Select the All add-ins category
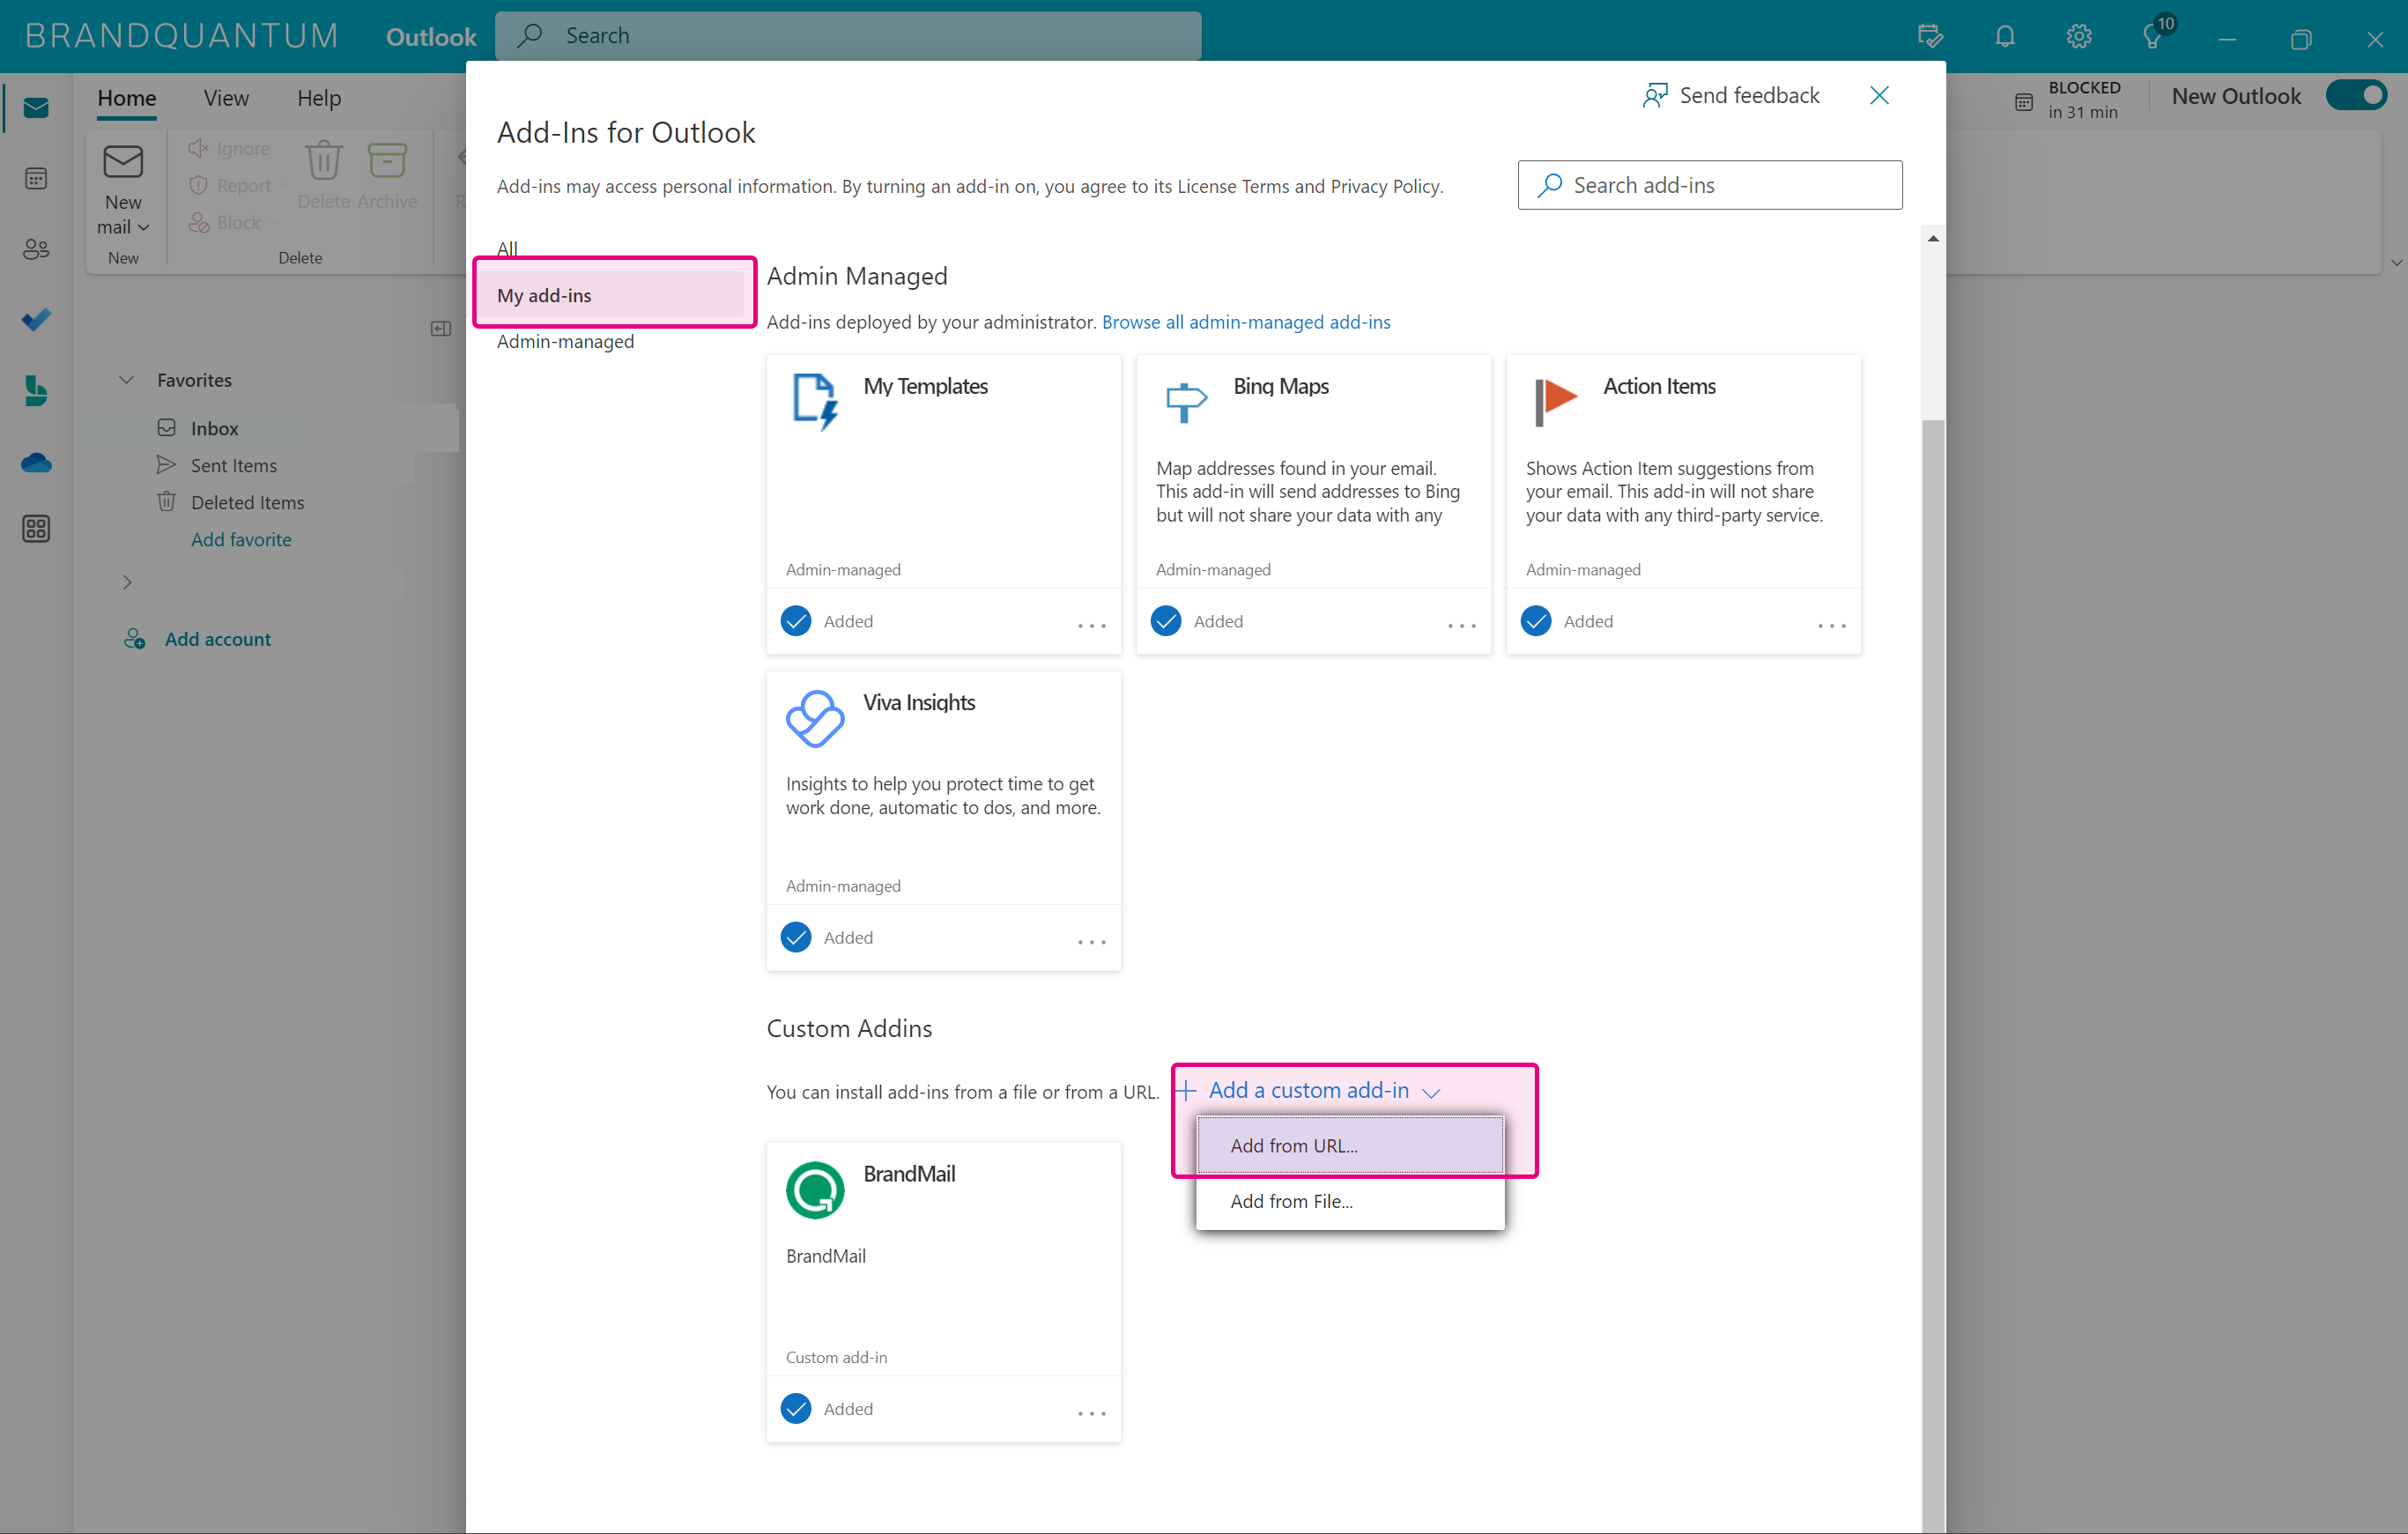 point(508,248)
